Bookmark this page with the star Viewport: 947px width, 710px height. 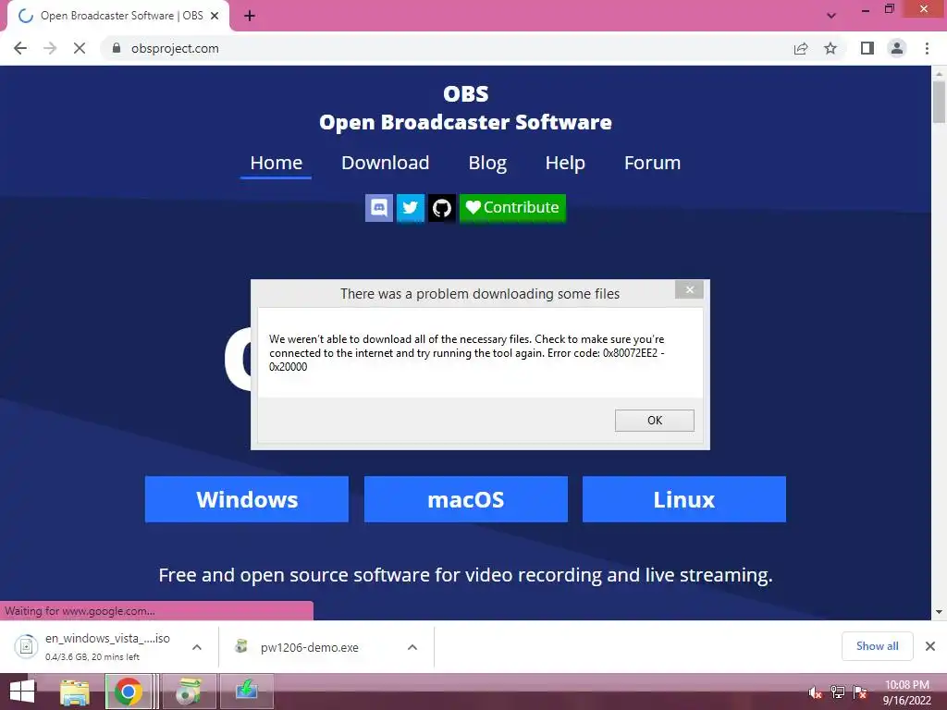[x=830, y=48]
